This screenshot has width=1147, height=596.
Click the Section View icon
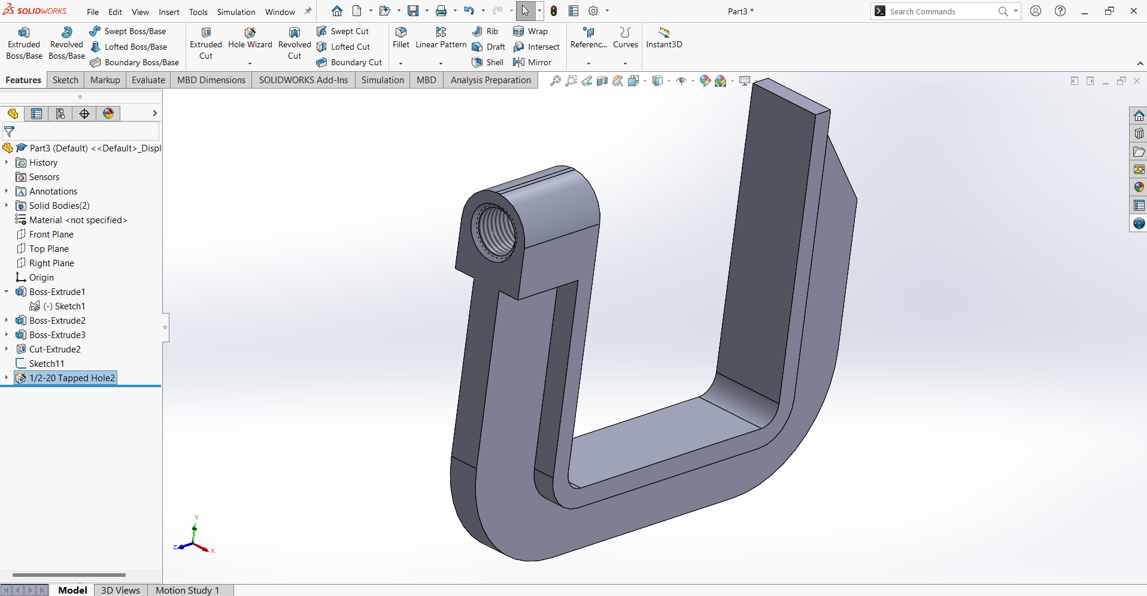[602, 81]
